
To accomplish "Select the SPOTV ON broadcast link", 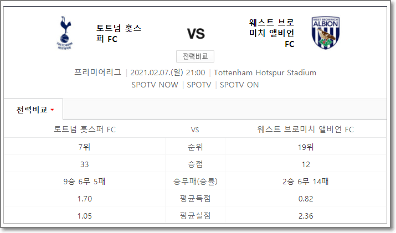I will (x=239, y=85).
